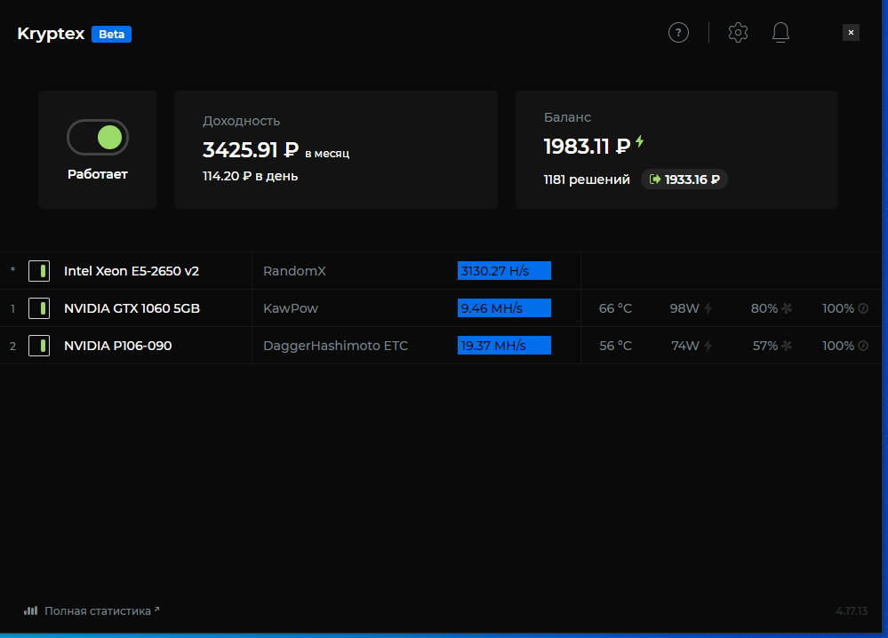The height and width of the screenshot is (638, 888).
Task: Click the 66 °C temperature value
Action: pyautogui.click(x=615, y=308)
